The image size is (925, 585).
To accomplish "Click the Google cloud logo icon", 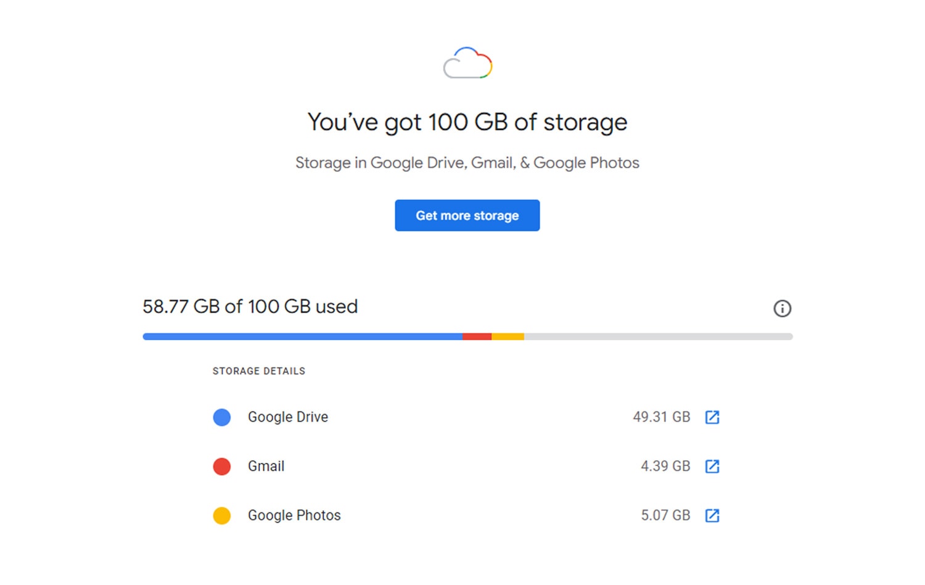I will pos(467,62).
